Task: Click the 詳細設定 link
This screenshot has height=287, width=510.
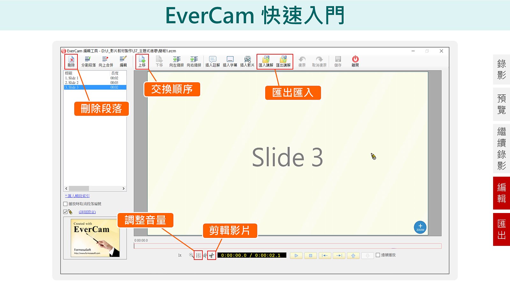Action: point(87,212)
